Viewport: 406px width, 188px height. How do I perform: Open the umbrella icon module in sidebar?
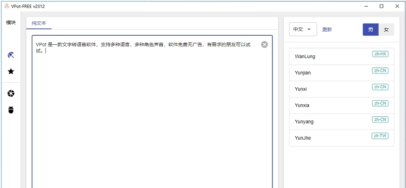pos(11,55)
